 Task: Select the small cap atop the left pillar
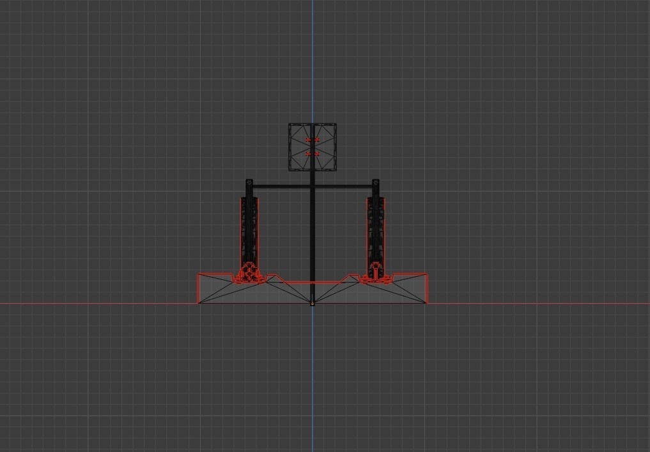(249, 182)
